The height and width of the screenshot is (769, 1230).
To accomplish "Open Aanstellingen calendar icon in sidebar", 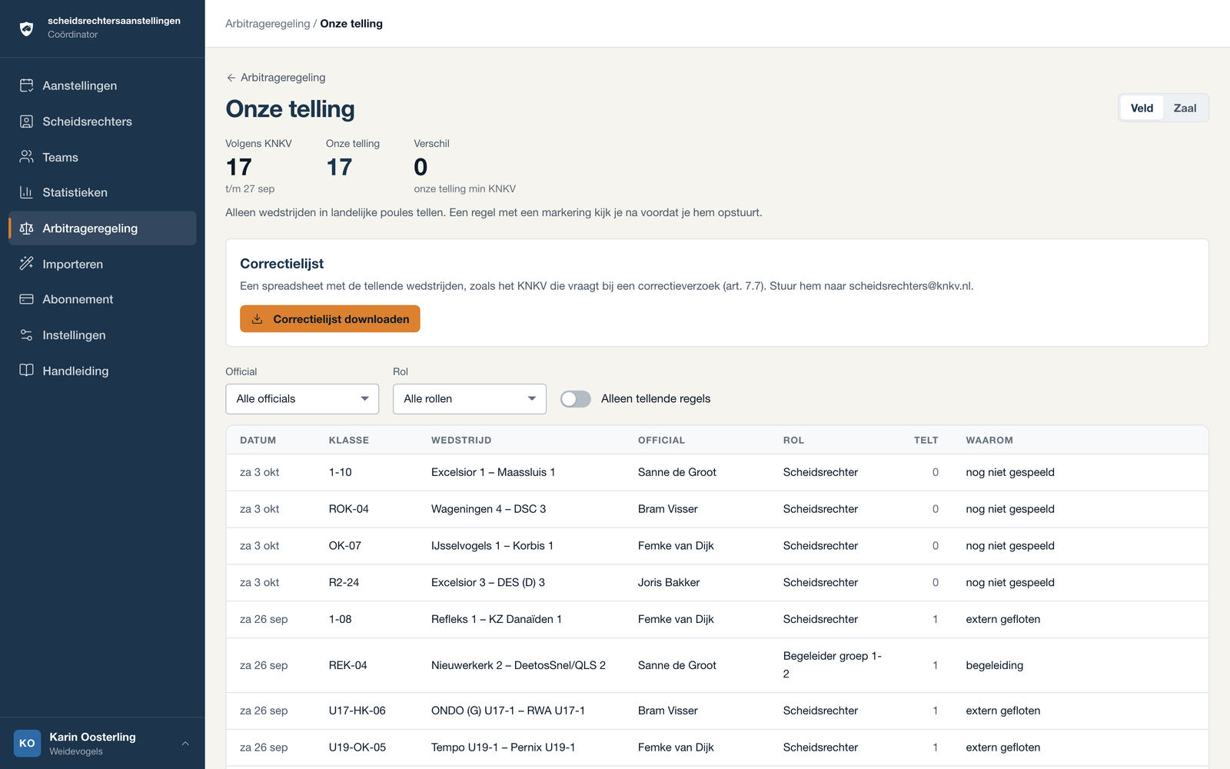I will pyautogui.click(x=27, y=85).
